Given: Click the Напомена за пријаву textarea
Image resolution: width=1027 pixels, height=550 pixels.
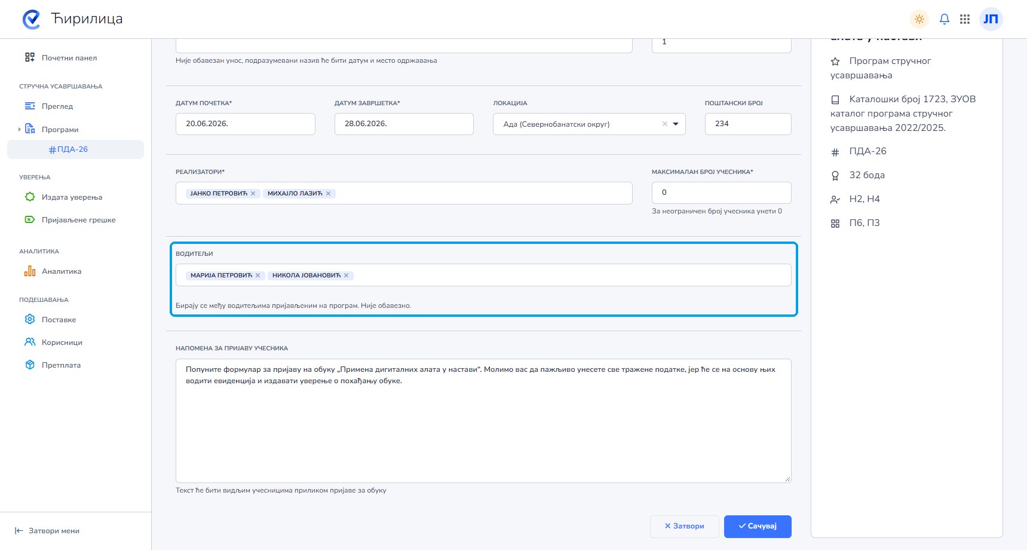Looking at the screenshot, I should pyautogui.click(x=483, y=421).
